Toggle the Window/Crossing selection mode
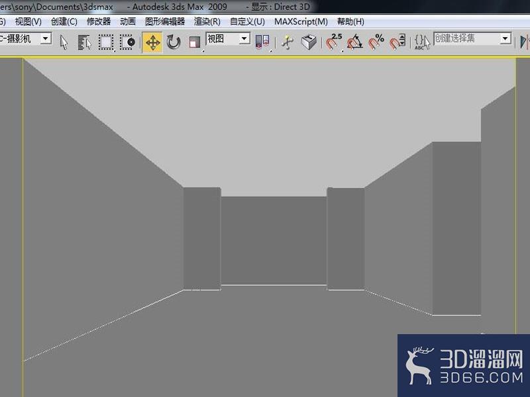This screenshot has height=397, width=530. (127, 42)
